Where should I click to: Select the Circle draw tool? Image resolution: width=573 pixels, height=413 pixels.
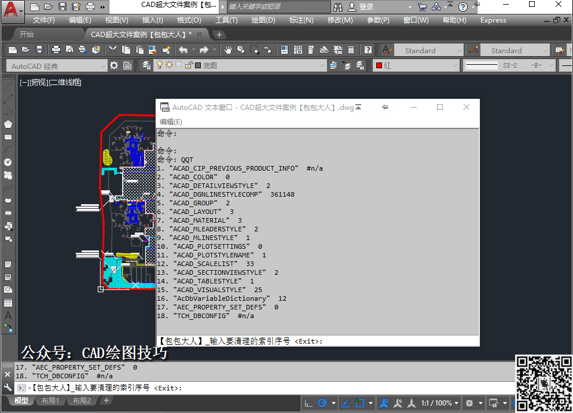pyautogui.click(x=8, y=162)
